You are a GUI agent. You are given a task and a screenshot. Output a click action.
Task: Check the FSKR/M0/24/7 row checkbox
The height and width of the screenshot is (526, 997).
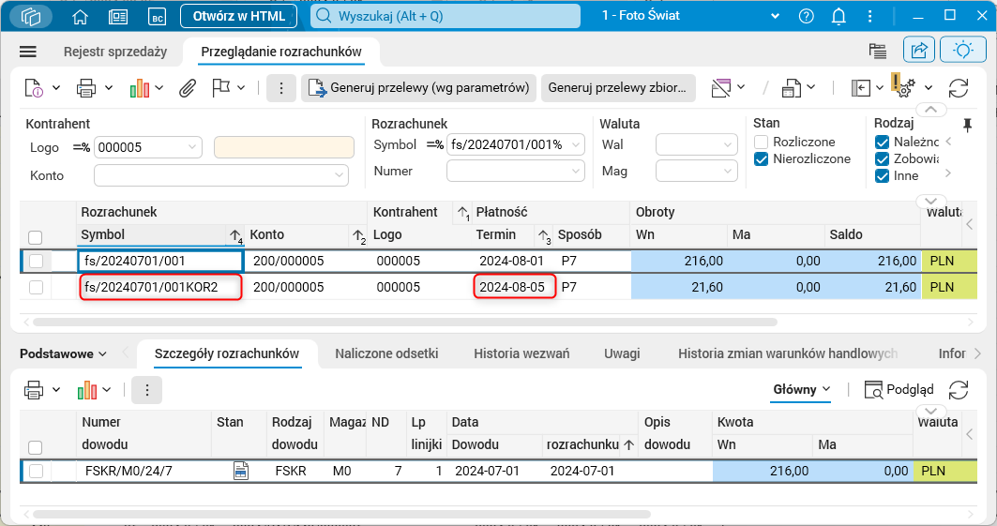coord(37,471)
